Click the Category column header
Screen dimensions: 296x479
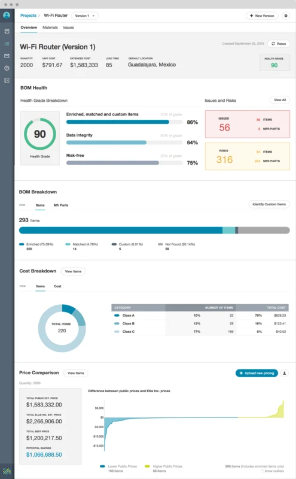[139, 308]
